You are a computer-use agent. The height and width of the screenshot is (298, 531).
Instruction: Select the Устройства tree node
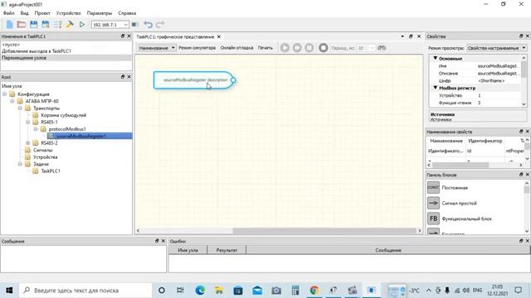click(46, 157)
